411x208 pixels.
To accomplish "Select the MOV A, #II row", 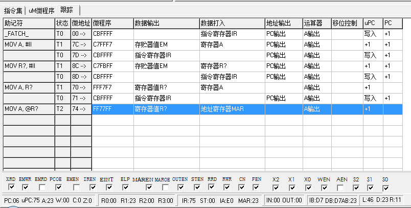I will [29, 44].
